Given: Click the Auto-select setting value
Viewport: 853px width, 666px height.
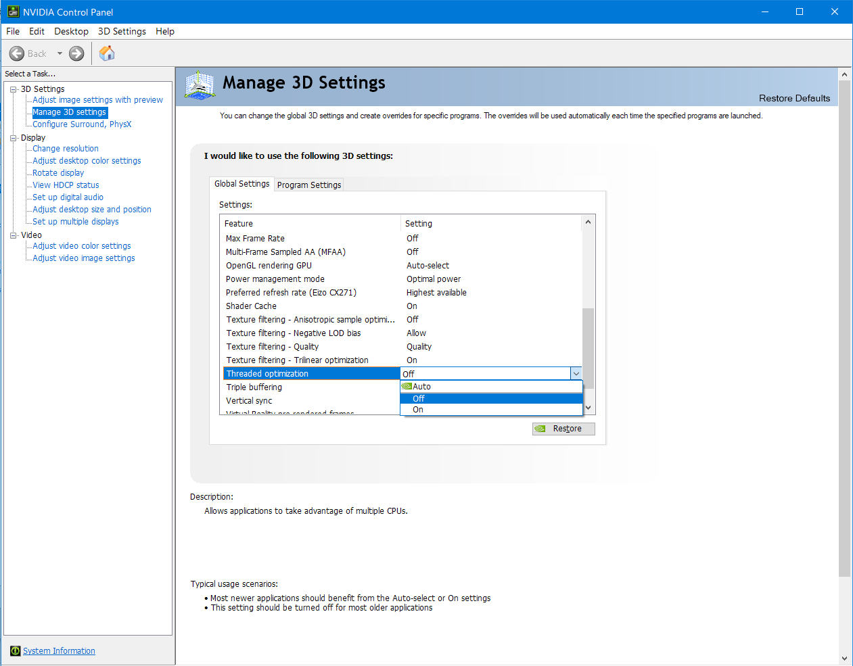Looking at the screenshot, I should point(428,266).
